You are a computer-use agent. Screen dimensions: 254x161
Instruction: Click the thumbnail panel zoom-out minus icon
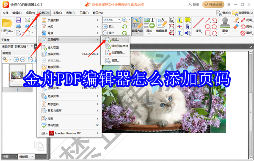click(x=23, y=60)
